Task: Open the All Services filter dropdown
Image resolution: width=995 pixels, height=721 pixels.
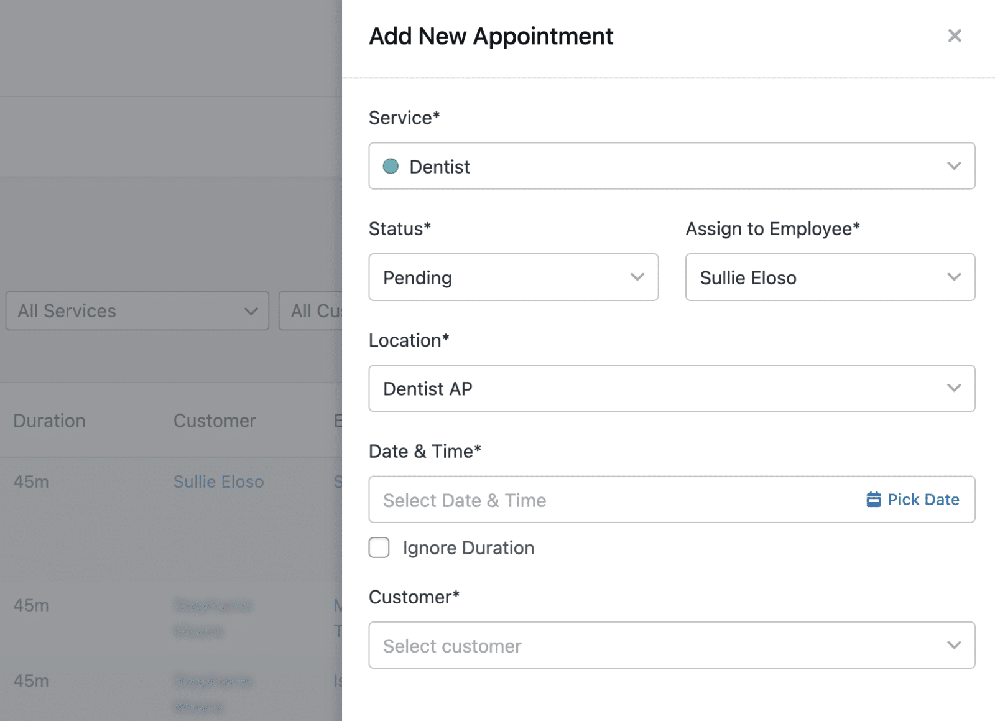Action: pyautogui.click(x=124, y=311)
